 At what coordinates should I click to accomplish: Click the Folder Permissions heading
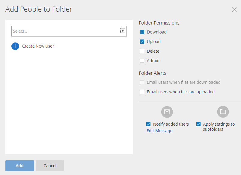point(159,23)
